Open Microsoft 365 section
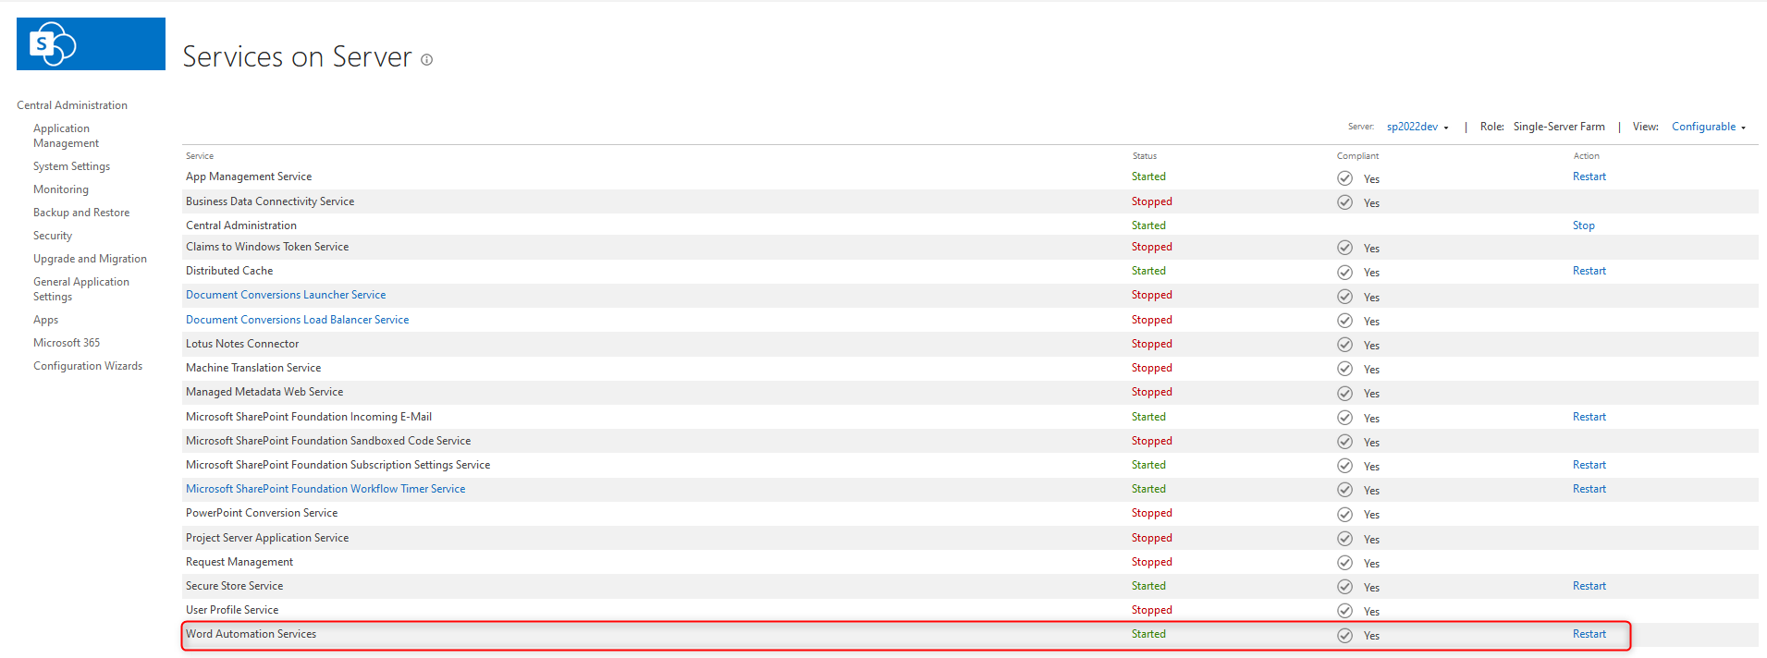This screenshot has height=658, width=1767. 67,343
